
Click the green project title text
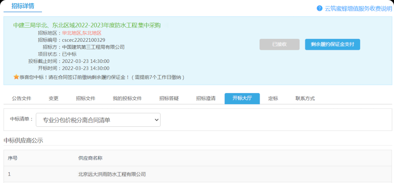[x=87, y=25]
